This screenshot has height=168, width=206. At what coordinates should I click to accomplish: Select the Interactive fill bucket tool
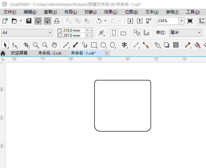pyautogui.click(x=197, y=45)
